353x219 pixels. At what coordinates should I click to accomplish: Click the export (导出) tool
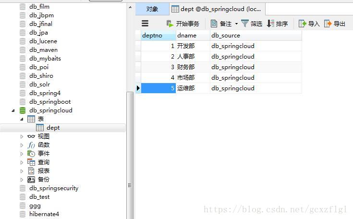334,24
